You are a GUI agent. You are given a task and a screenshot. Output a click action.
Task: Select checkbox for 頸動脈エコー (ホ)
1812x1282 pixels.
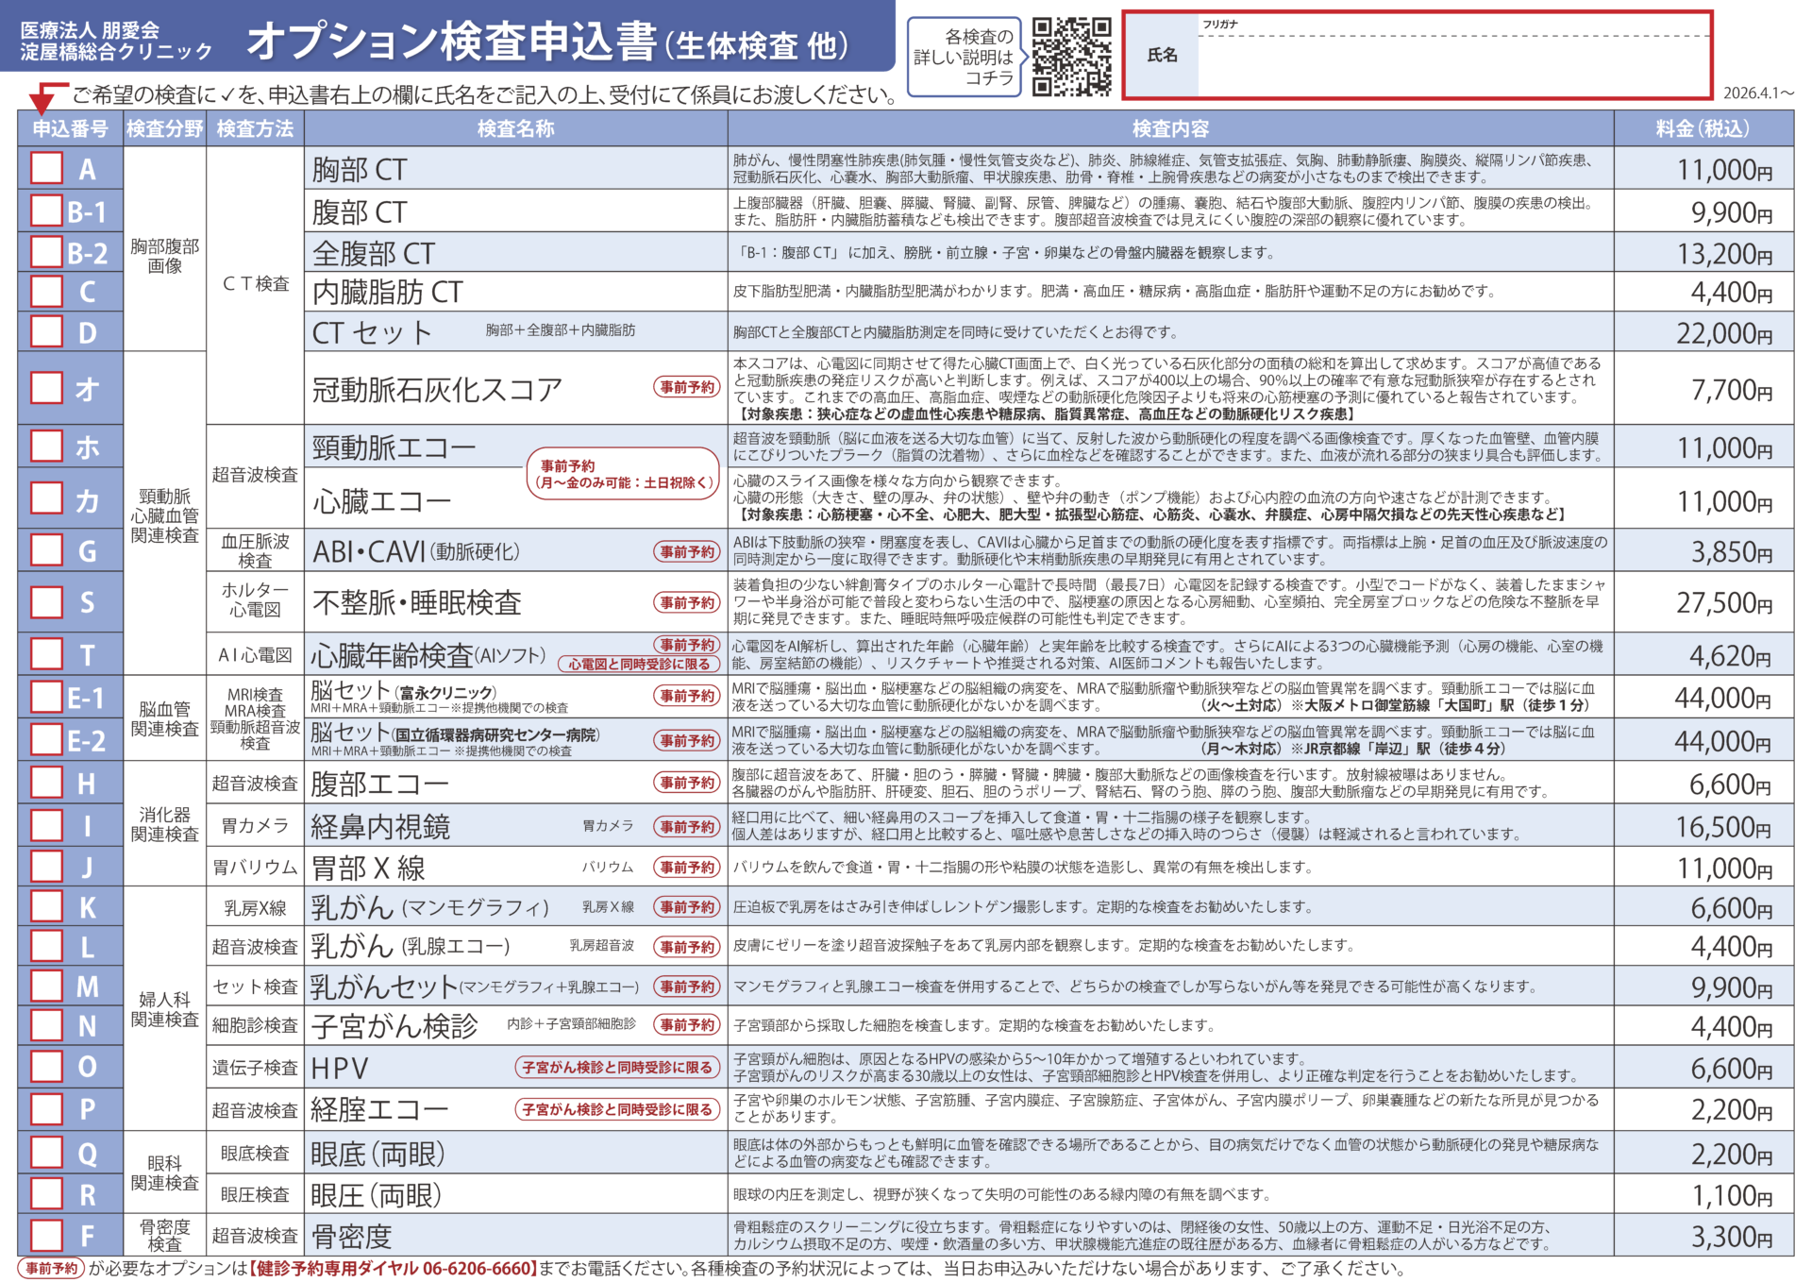(47, 446)
